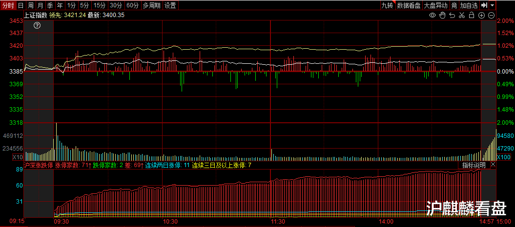Viewport: 515px width, 227px height.
Task: Switch to the 分时 intraday tab
Action: coord(8,5)
